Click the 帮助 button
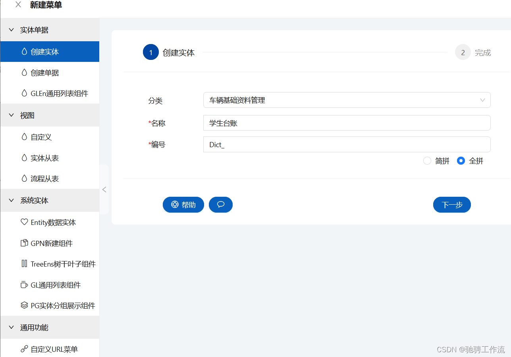Screen dimensions: 511x357 183,205
